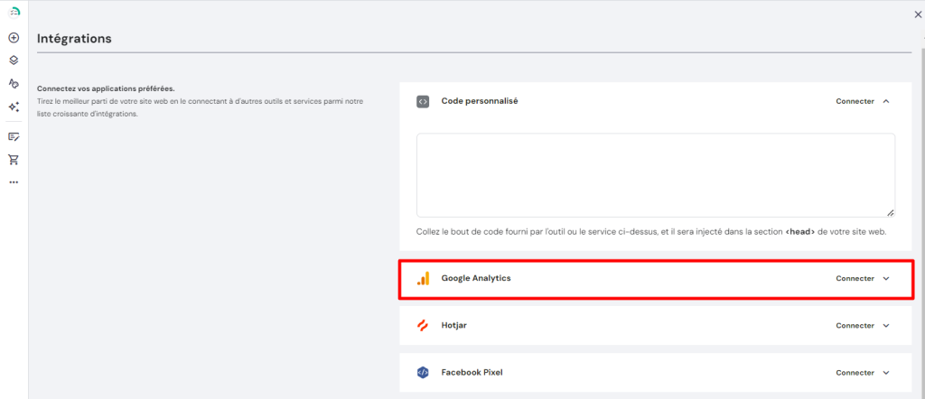Click the add element plus icon in sidebar

[14, 38]
